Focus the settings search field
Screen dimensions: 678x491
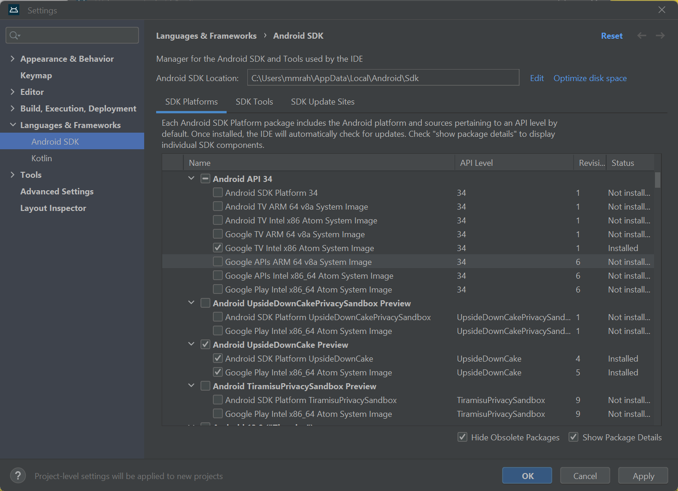coord(72,35)
